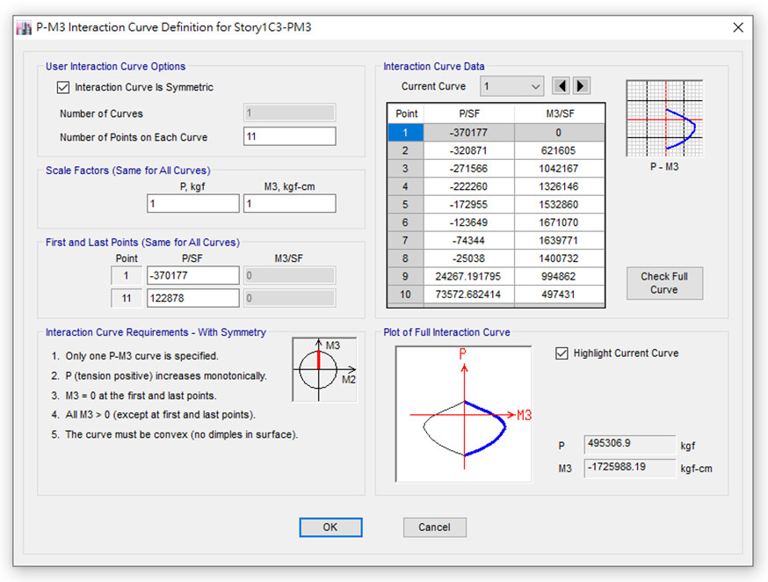
Task: Close the P-M3 Interaction Curve dialog
Action: click(738, 27)
